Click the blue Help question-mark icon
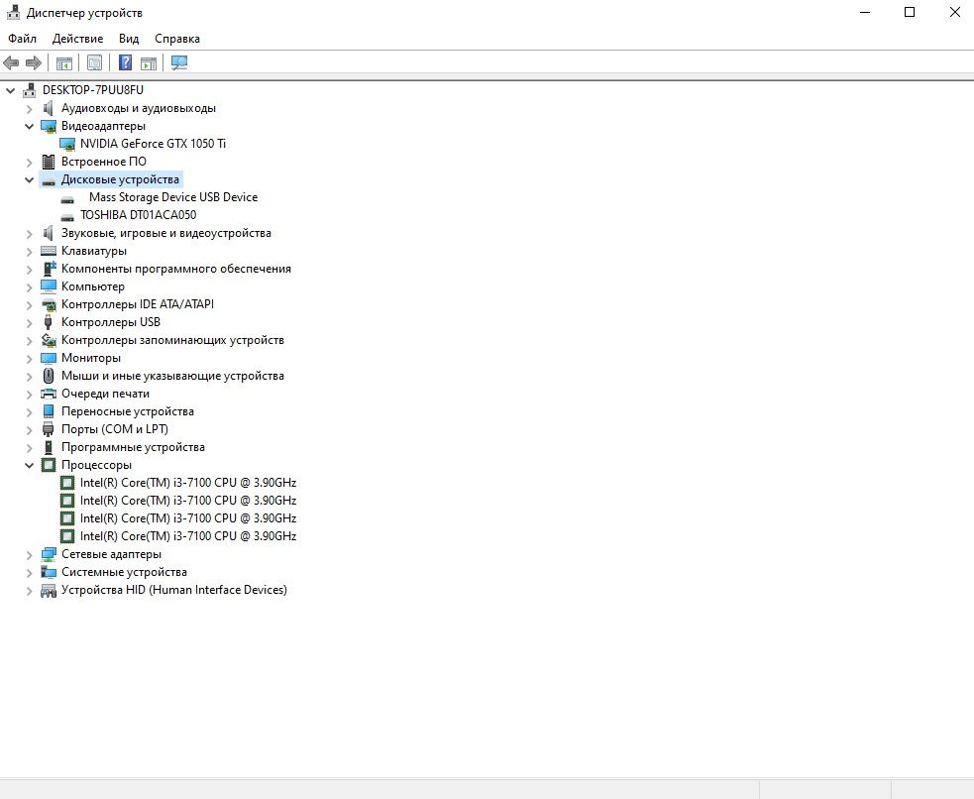The image size is (974, 799). pos(126,62)
